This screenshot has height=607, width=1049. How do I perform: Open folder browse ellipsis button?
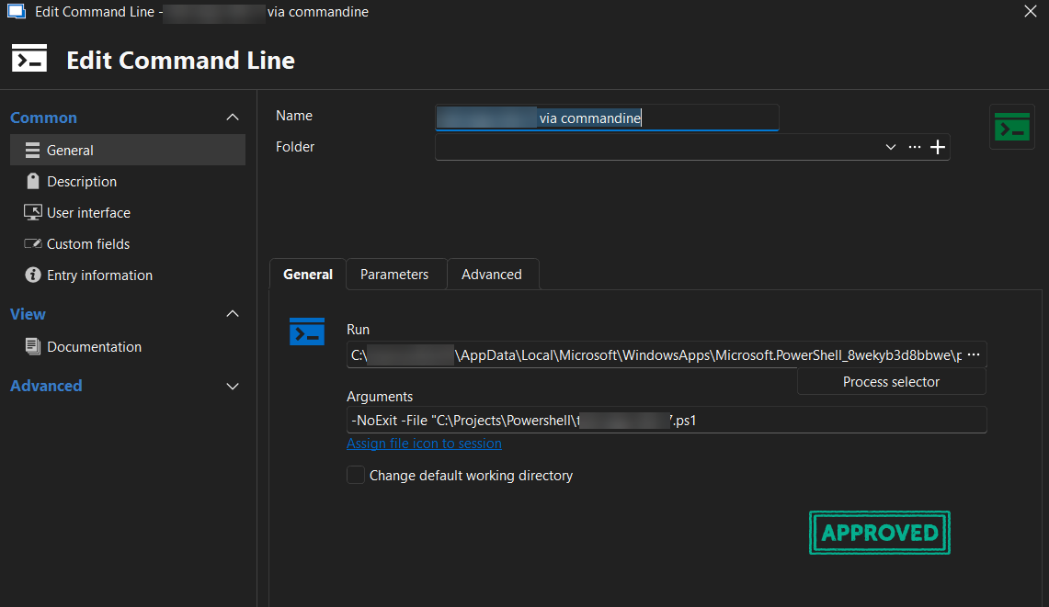(x=915, y=147)
